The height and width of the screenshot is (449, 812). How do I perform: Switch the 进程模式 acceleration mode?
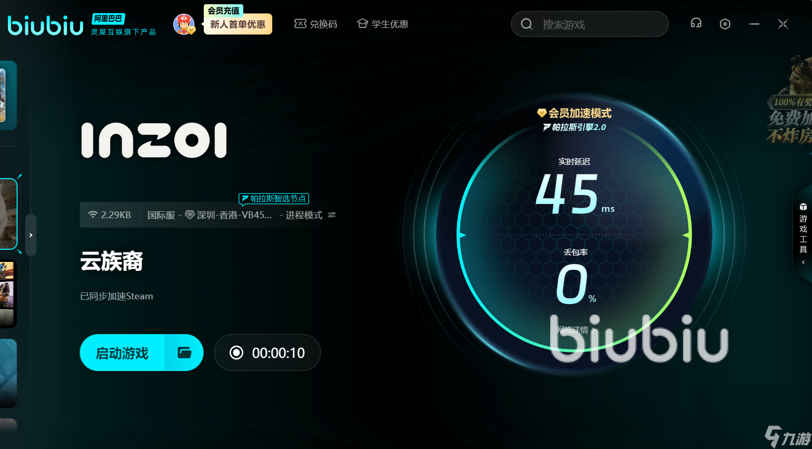[304, 215]
